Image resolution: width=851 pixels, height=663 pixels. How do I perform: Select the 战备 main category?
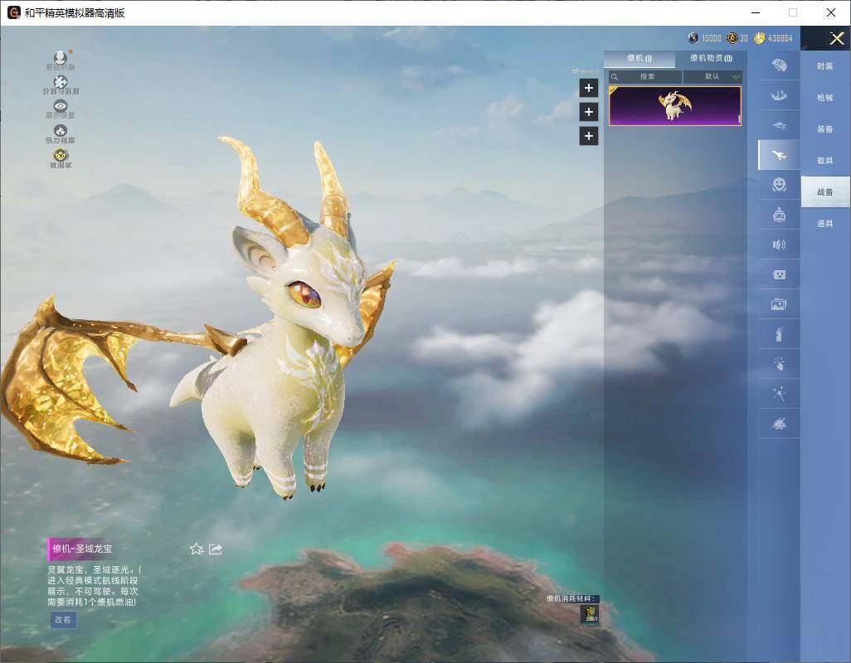click(825, 192)
